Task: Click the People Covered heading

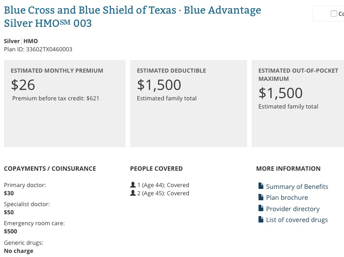Action: [156, 168]
